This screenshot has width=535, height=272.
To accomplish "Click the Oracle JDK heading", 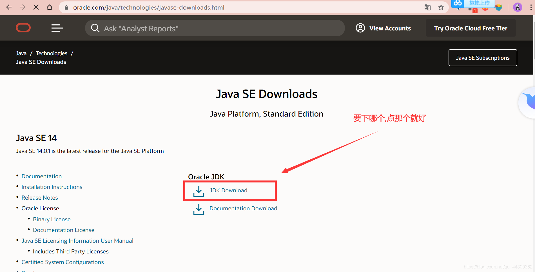I will (206, 177).
